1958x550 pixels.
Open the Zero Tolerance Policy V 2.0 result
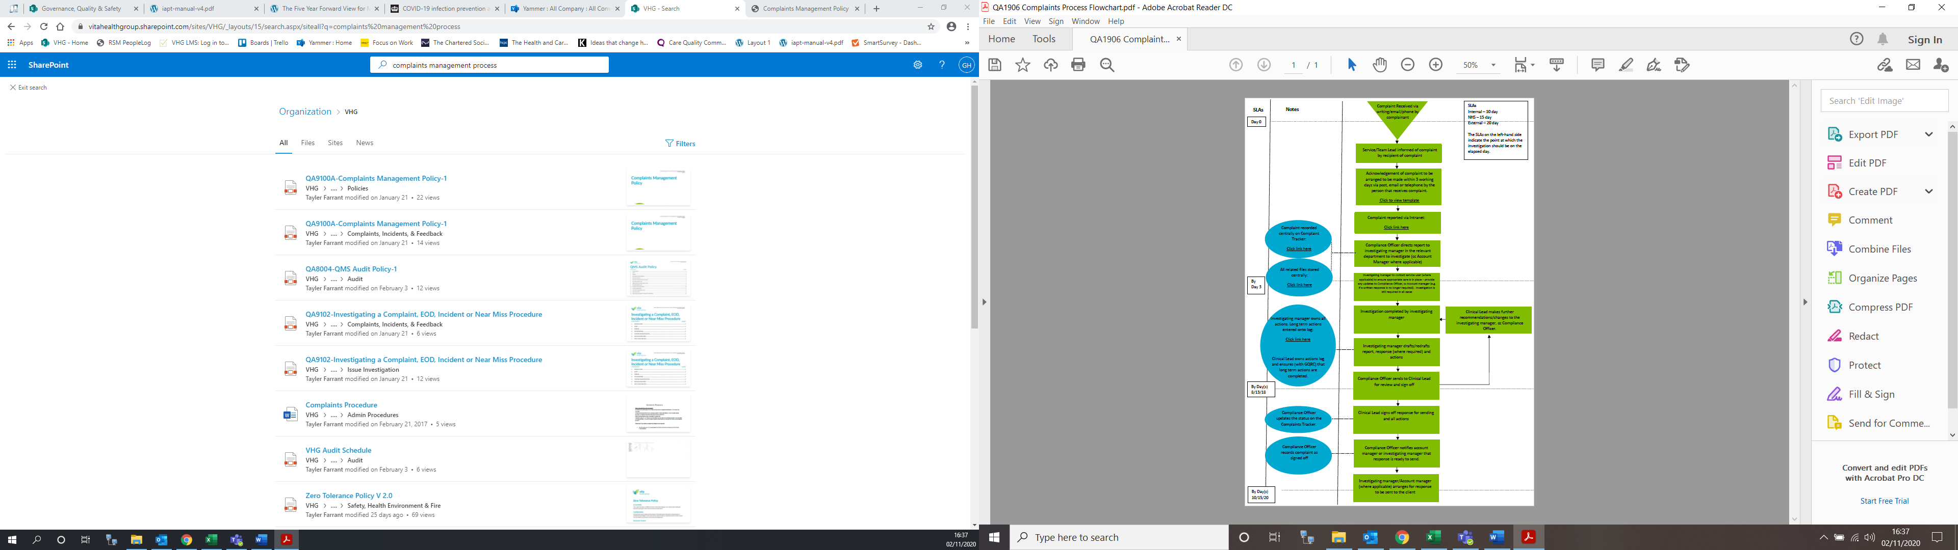coord(349,496)
